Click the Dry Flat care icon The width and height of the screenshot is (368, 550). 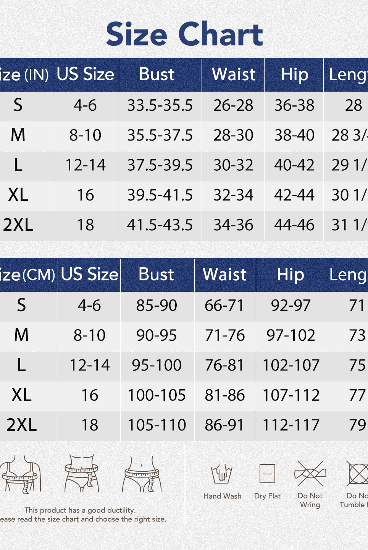(x=267, y=474)
